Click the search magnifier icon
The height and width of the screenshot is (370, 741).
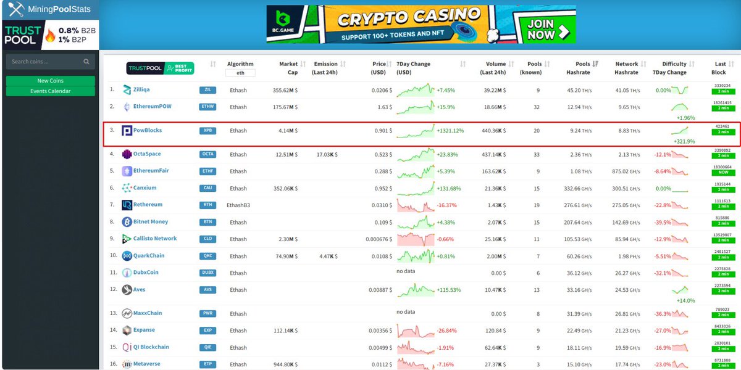click(x=86, y=62)
